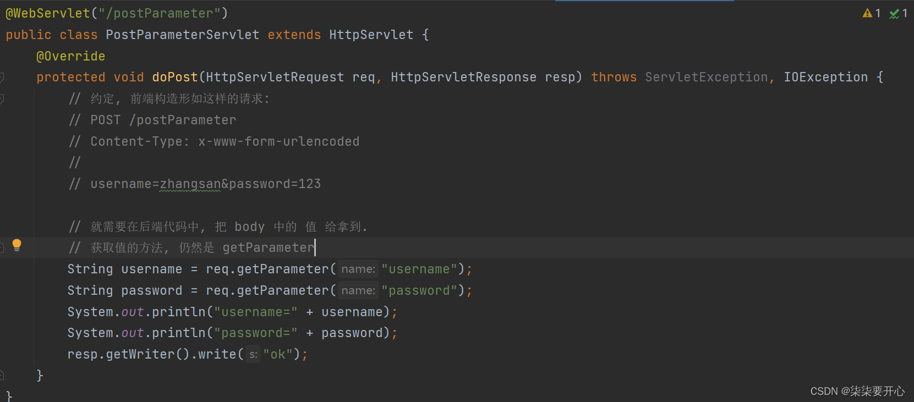Click ServletException in throws clause
Image resolution: width=914 pixels, height=402 pixels.
coord(706,77)
